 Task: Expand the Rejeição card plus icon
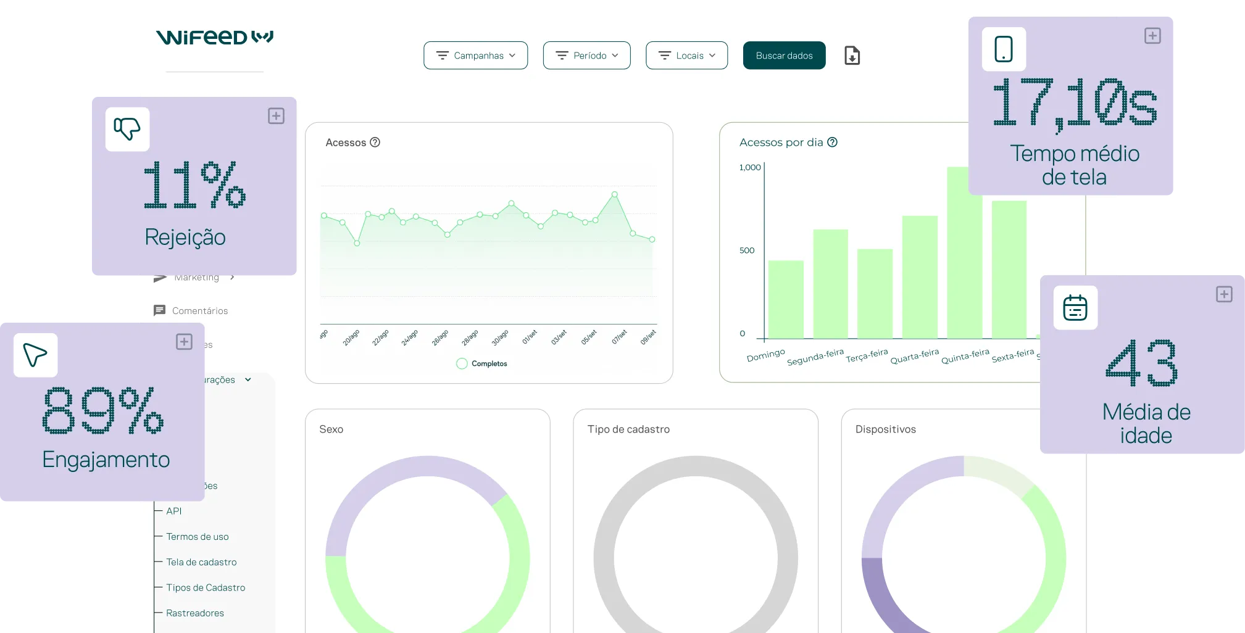point(276,116)
